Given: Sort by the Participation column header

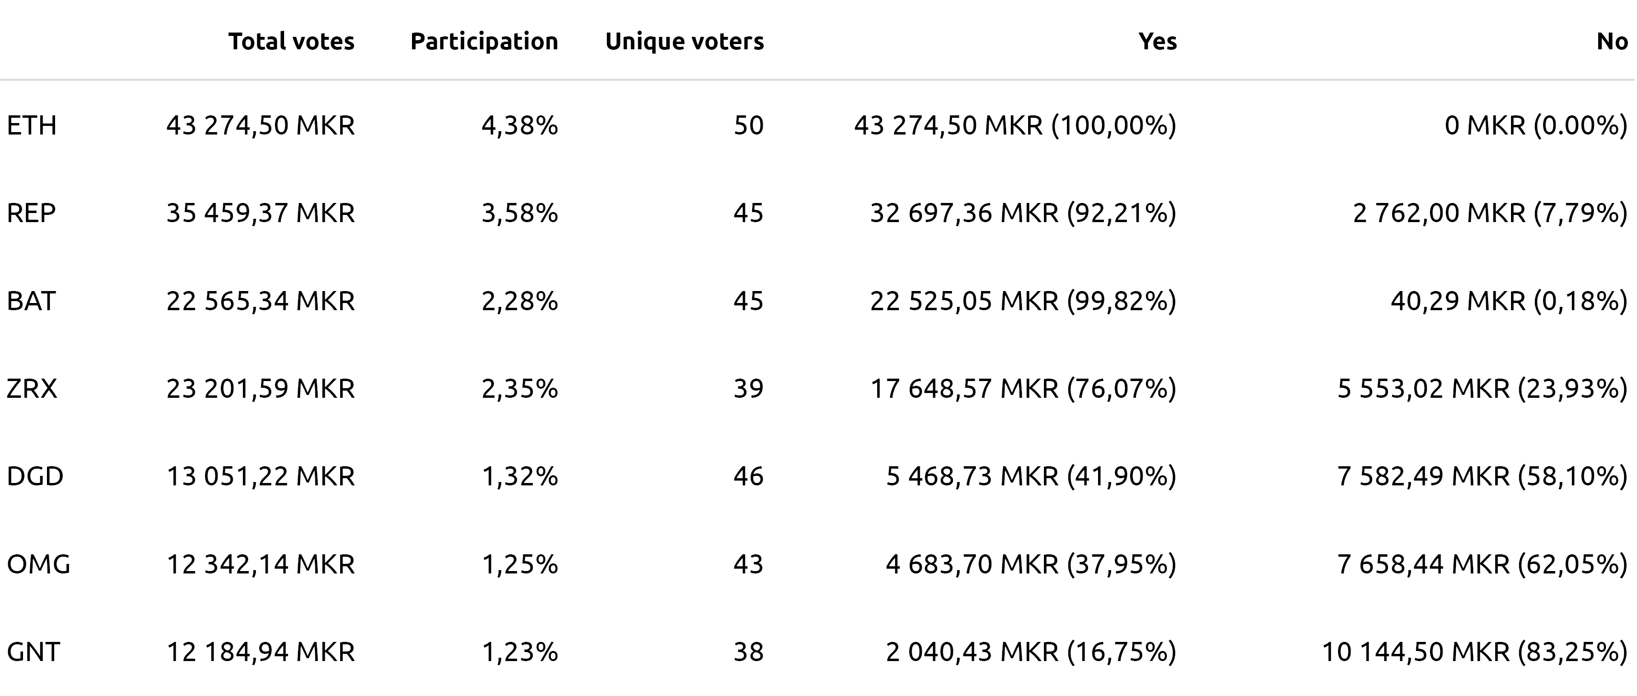Looking at the screenshot, I should pyautogui.click(x=483, y=41).
